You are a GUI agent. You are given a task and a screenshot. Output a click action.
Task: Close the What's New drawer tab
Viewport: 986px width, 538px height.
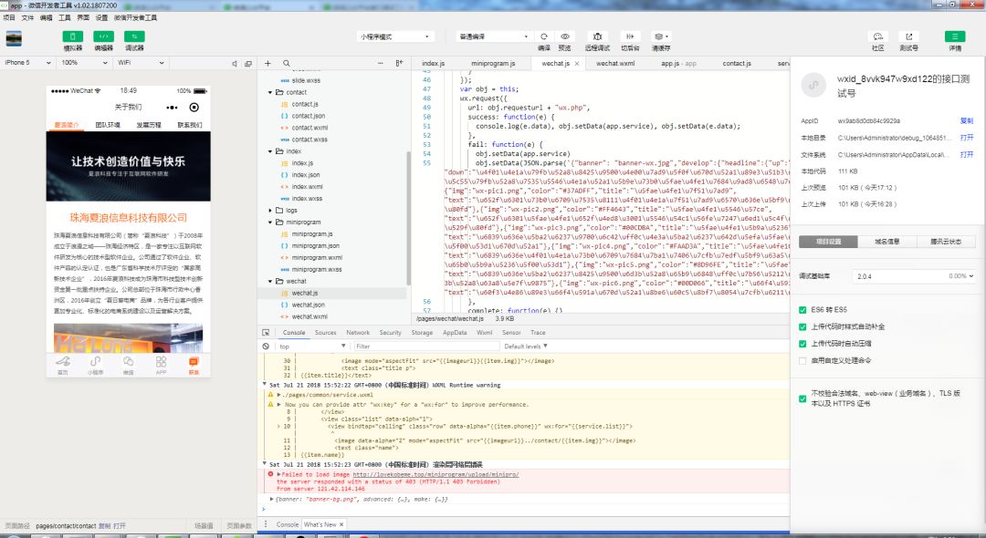[341, 524]
